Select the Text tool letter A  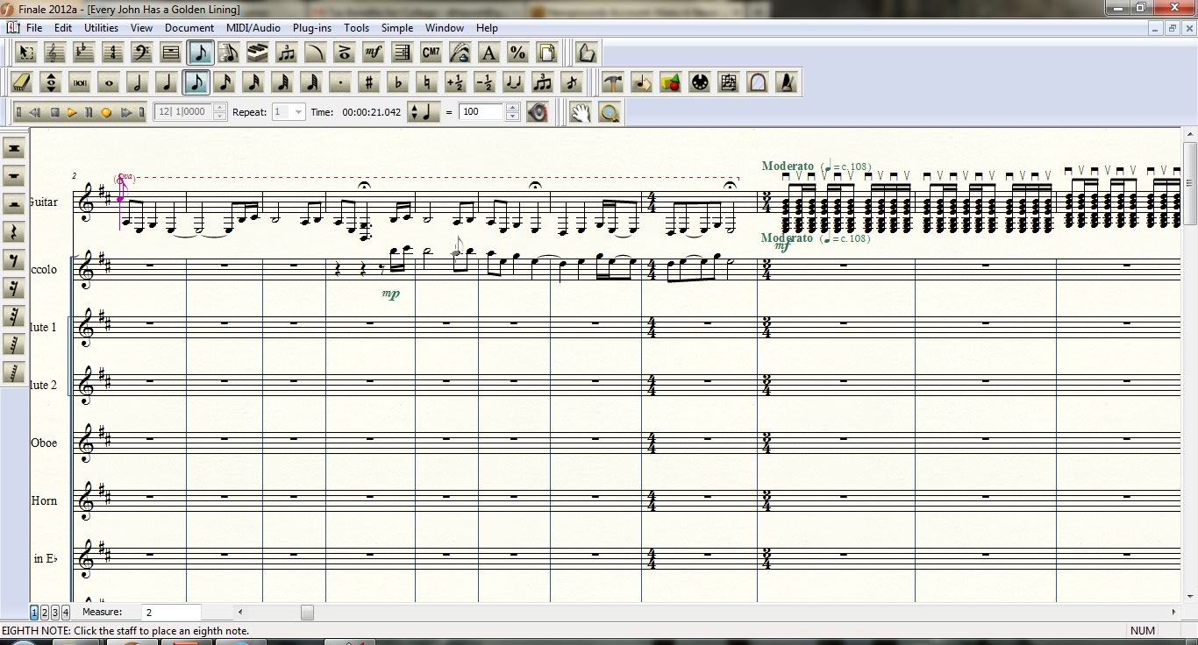tap(488, 53)
